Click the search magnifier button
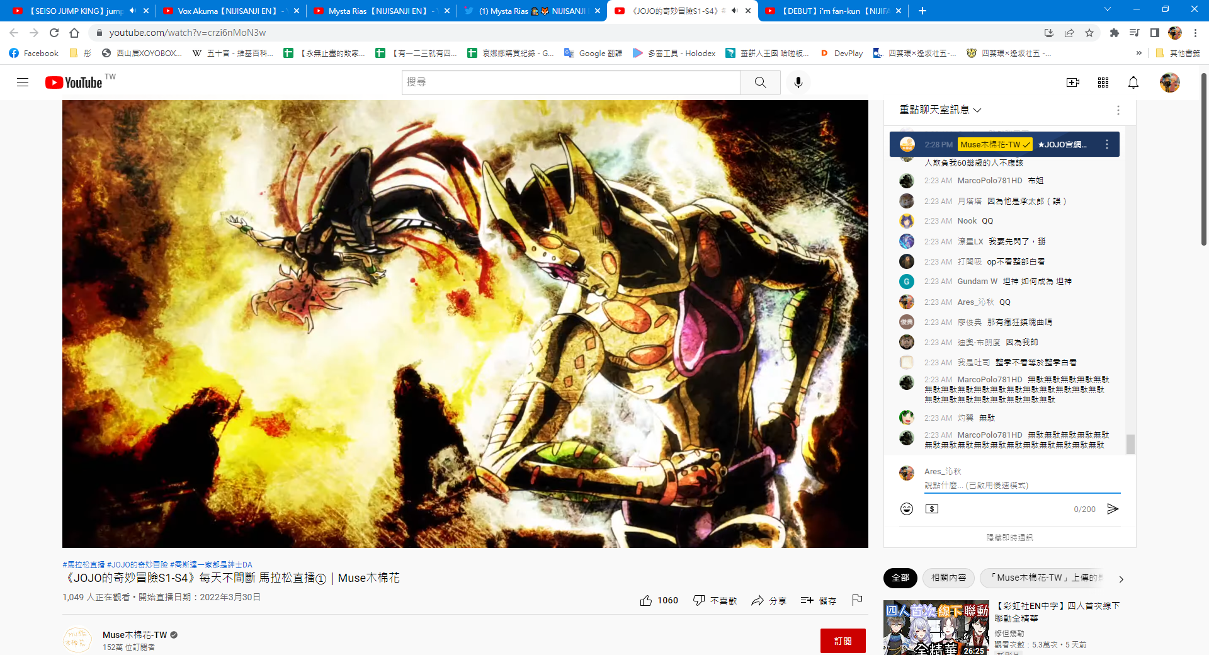Viewport: 1209px width, 655px height. [x=761, y=83]
